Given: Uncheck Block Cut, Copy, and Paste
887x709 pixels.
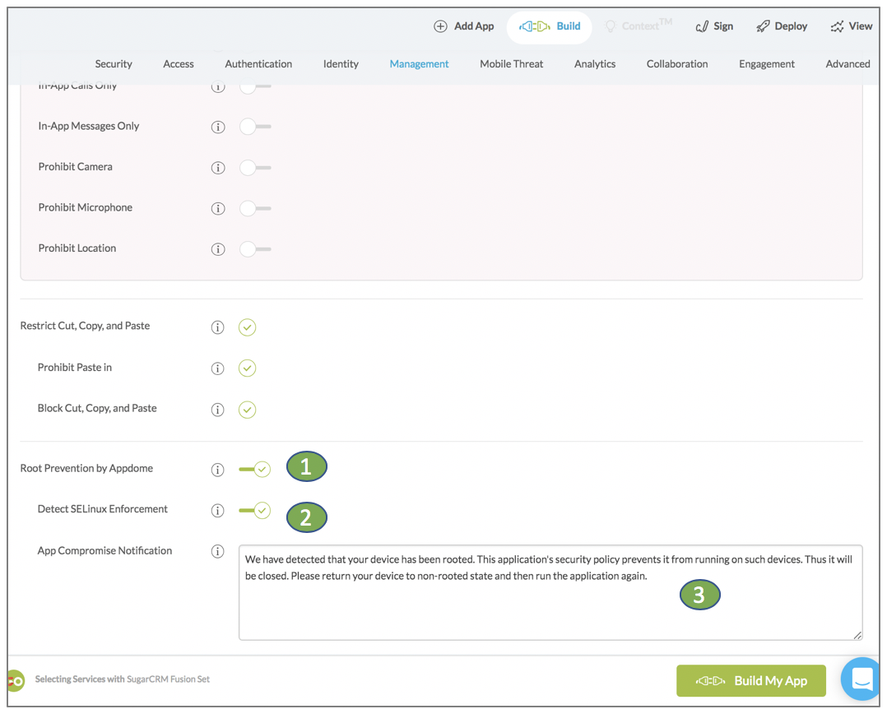Looking at the screenshot, I should click(248, 410).
